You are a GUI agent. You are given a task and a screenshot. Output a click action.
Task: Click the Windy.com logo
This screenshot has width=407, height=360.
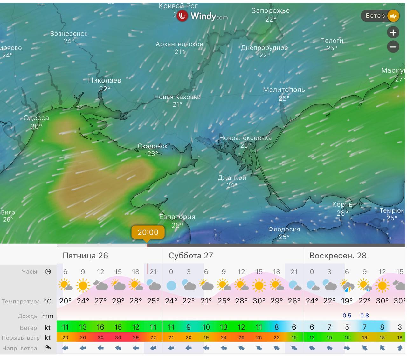(203, 16)
